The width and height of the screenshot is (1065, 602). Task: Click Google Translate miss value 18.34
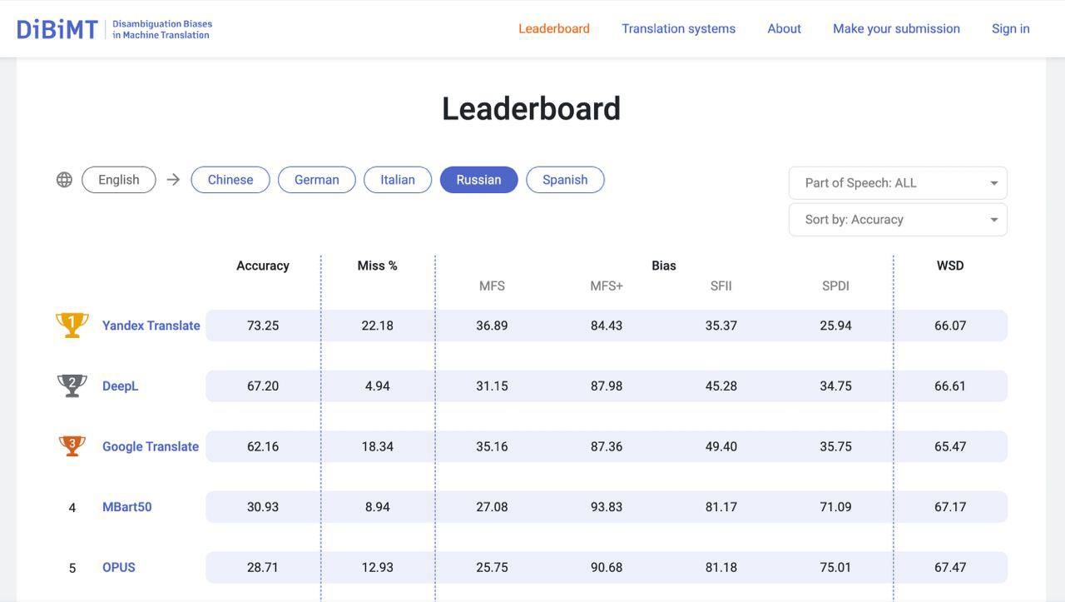[378, 446]
